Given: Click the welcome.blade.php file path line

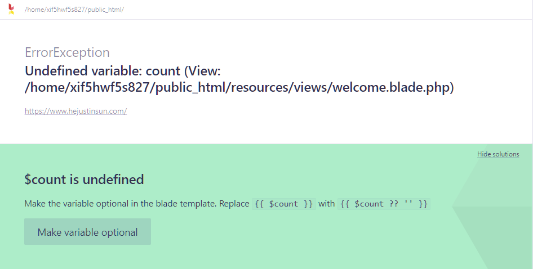Looking at the screenshot, I should pyautogui.click(x=239, y=88).
